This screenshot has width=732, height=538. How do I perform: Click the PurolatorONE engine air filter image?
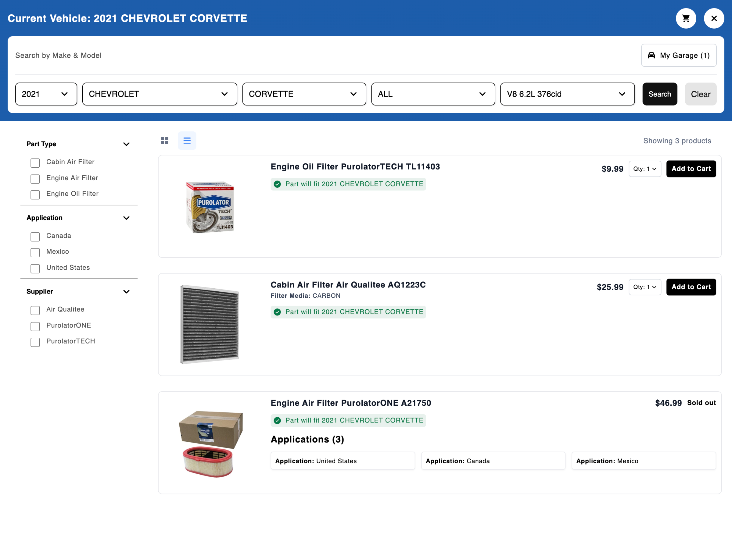coord(210,444)
